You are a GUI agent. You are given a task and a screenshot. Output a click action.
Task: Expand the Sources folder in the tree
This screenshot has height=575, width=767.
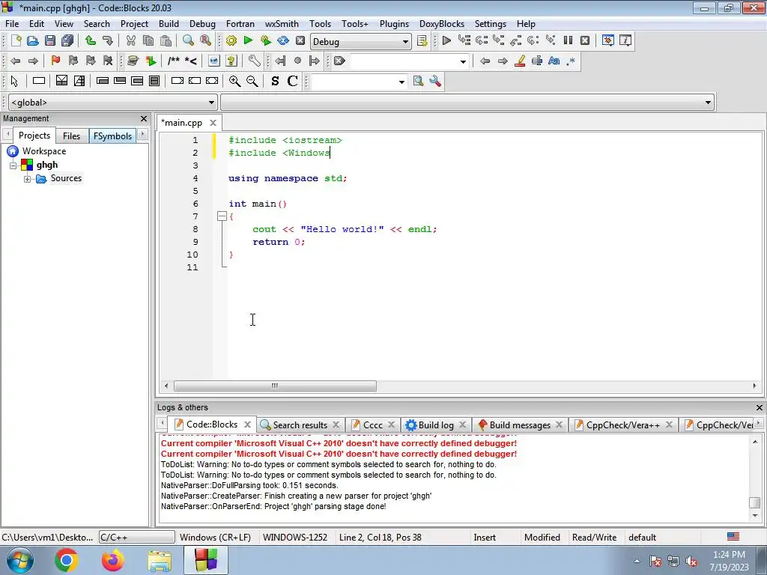28,179
